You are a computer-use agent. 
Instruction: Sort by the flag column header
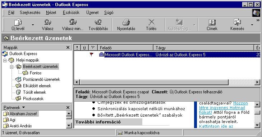tap(93, 48)
